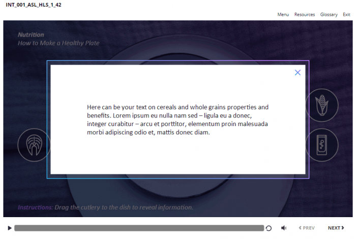Close the cereals info popup
Image resolution: width=356 pixels, height=239 pixels.
click(298, 73)
